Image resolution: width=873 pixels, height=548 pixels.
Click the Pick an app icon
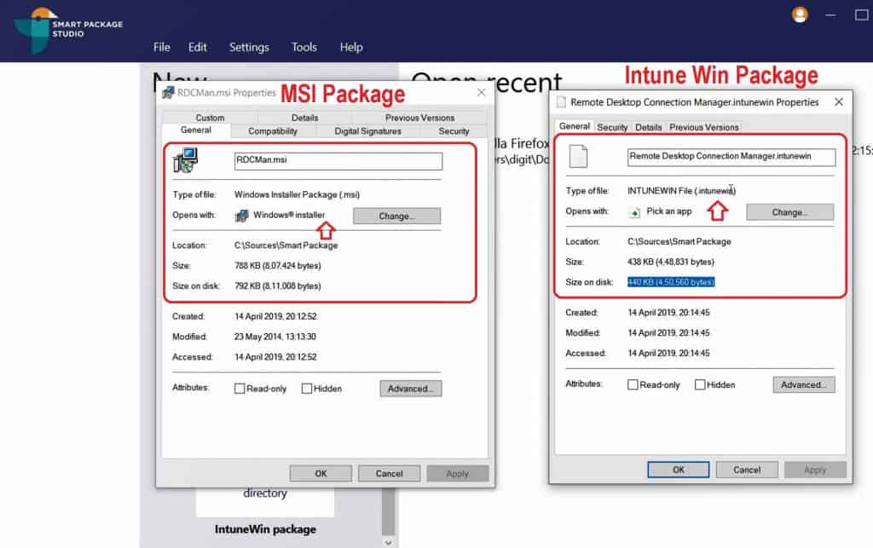pos(634,212)
